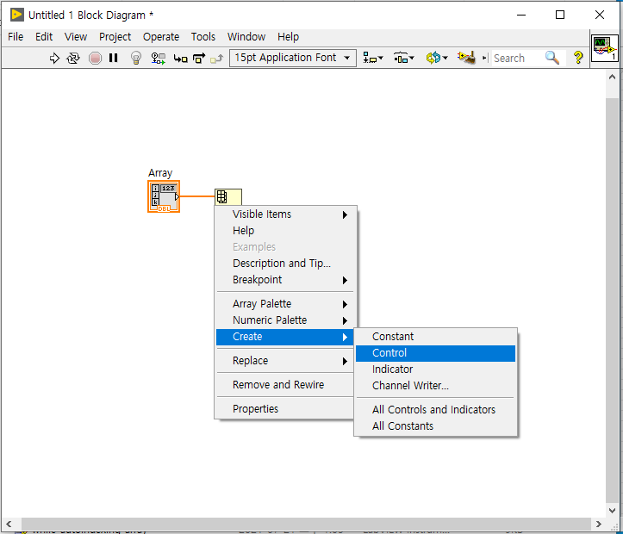623x534 pixels.
Task: Open Align Objects dropdown
Action: point(373,58)
